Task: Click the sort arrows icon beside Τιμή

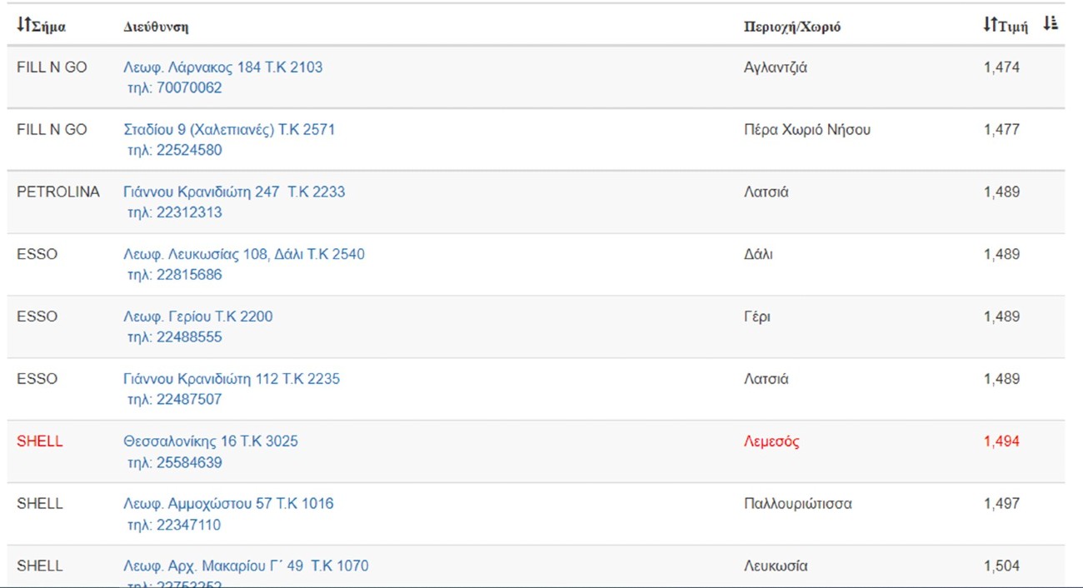Action: 990,25
